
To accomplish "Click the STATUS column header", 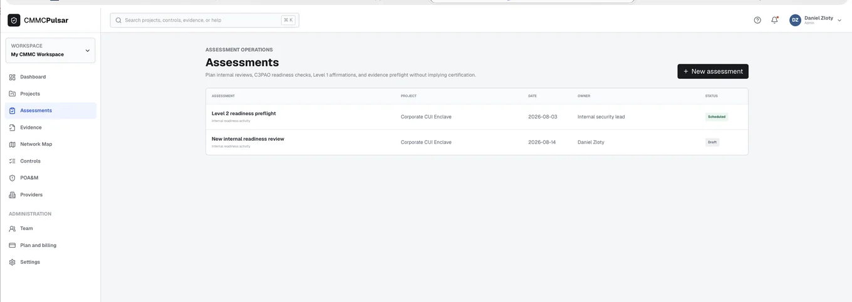I will click(x=712, y=96).
